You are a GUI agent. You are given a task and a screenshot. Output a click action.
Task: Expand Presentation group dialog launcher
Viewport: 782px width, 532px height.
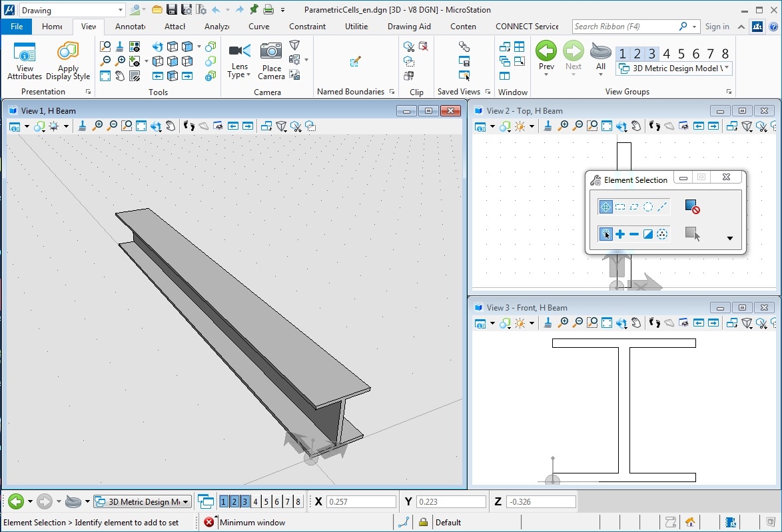(x=89, y=92)
